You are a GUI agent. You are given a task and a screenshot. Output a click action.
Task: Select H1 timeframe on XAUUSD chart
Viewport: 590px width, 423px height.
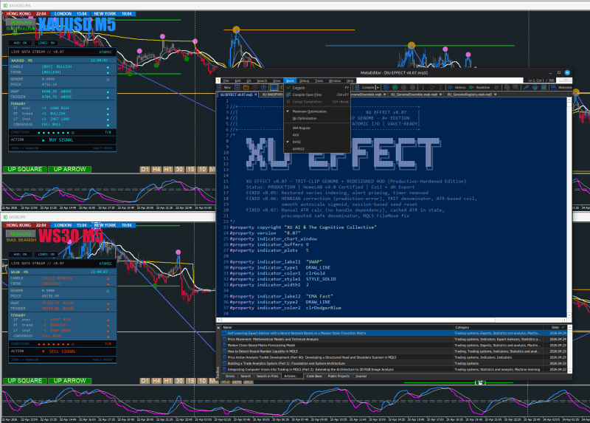click(x=168, y=170)
